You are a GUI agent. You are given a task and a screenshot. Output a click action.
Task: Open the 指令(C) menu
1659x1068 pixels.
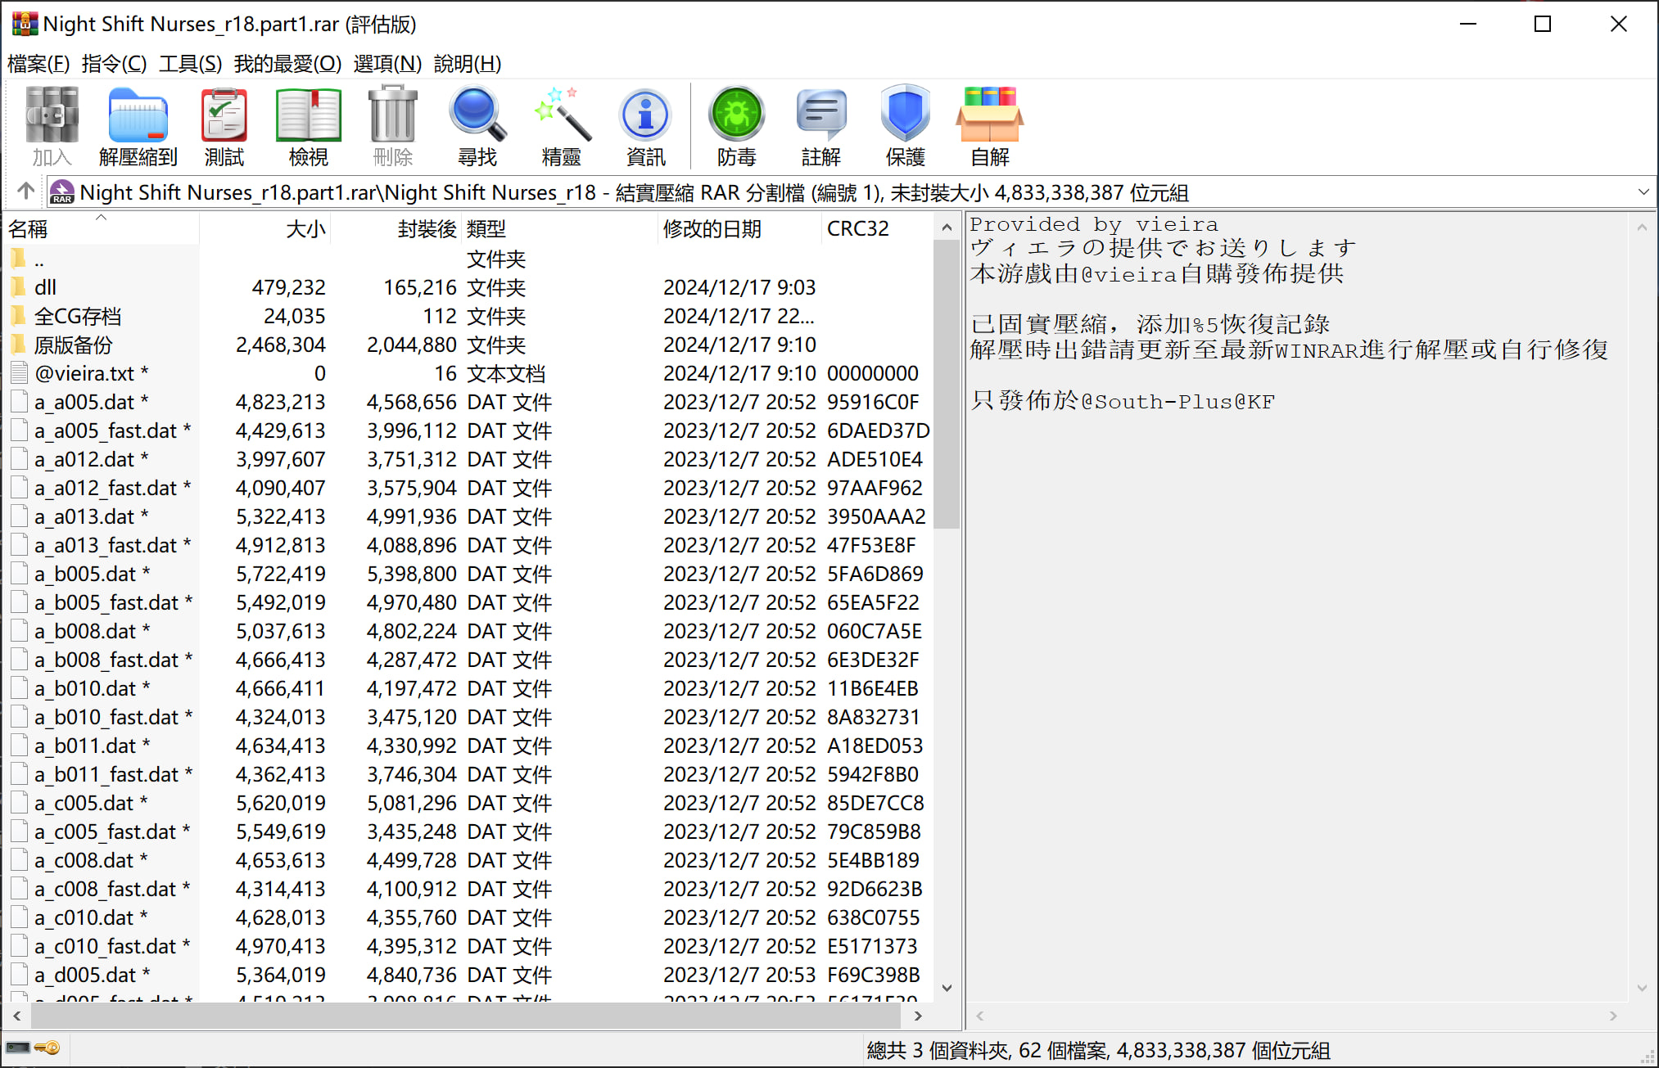point(114,63)
